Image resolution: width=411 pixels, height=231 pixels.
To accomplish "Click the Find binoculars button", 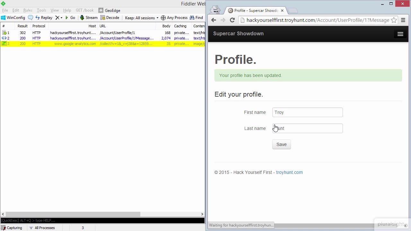I will [196, 18].
